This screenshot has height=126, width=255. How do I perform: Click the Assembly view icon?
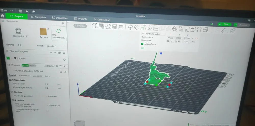(233, 31)
